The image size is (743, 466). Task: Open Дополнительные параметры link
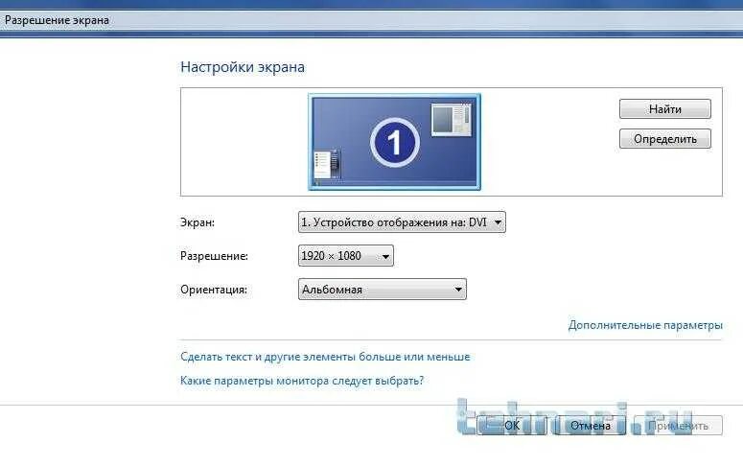[x=645, y=325]
